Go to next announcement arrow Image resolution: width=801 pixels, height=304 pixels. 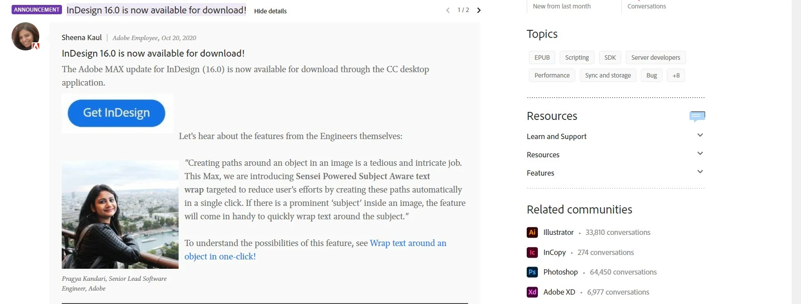click(479, 10)
